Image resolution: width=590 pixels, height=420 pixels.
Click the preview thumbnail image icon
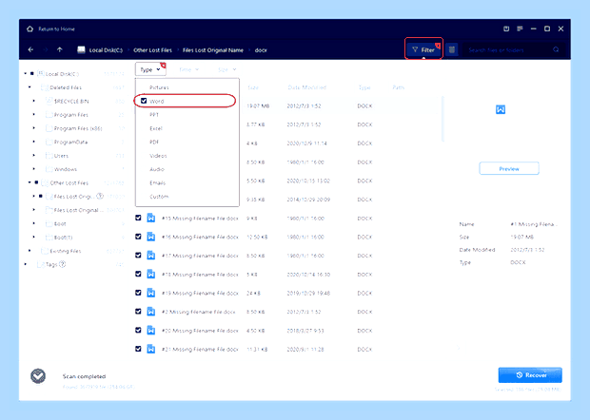[501, 109]
